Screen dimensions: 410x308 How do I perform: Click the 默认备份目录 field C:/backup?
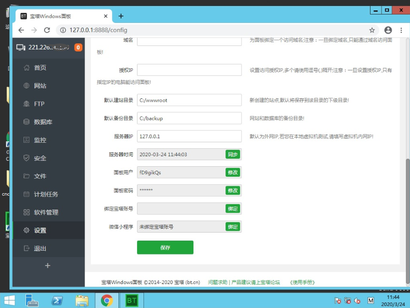pyautogui.click(x=189, y=118)
